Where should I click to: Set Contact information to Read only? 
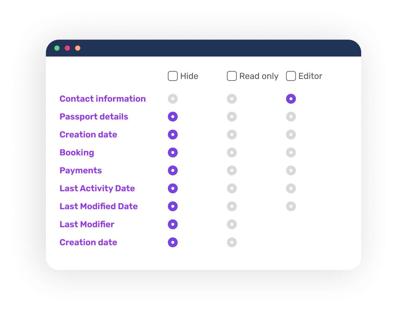(232, 99)
